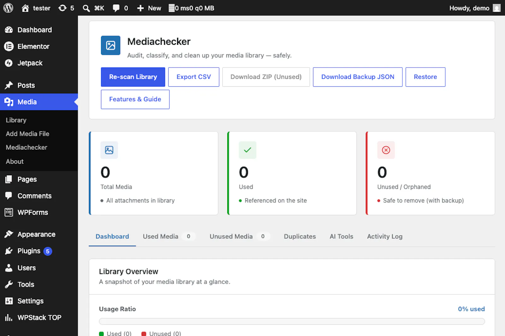
Task: Click the Unused Media count badge
Action: tap(263, 236)
